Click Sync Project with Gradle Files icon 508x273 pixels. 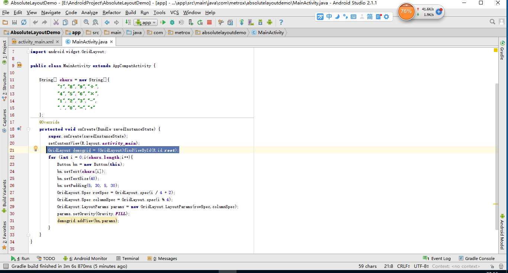(x=242, y=22)
